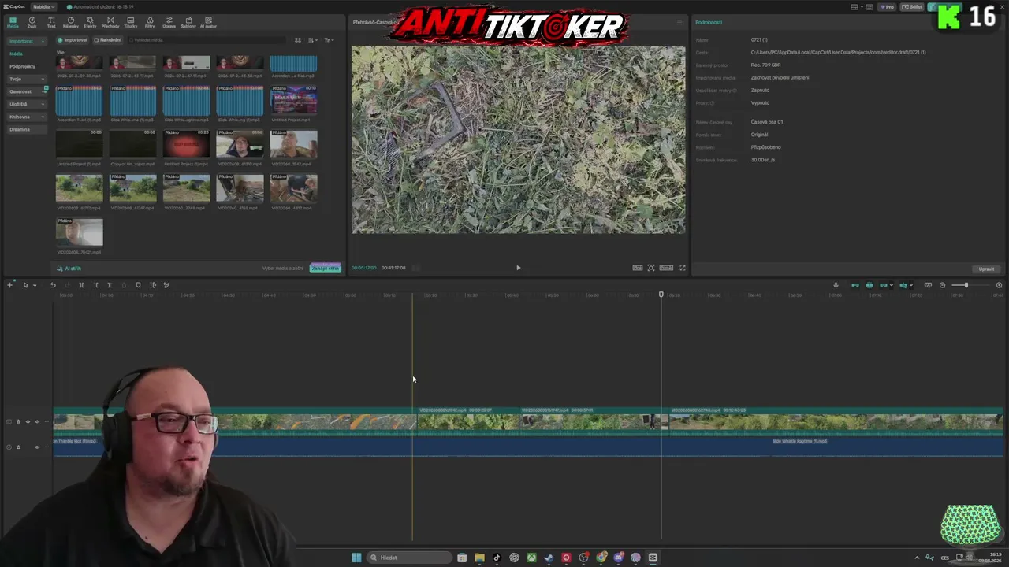Image resolution: width=1009 pixels, height=567 pixels.
Task: Toggle the third green linkage button
Action: (x=884, y=285)
